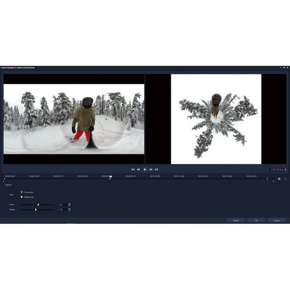Click the equirectangular source preview

74,119
